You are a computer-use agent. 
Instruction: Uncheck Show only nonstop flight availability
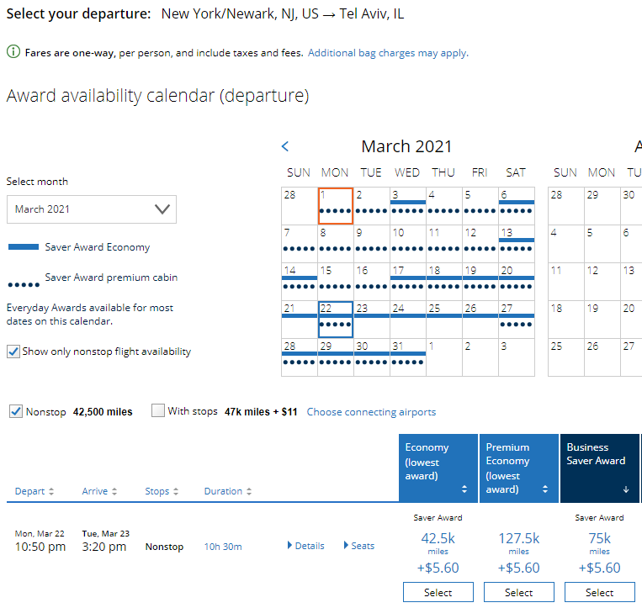tap(13, 352)
